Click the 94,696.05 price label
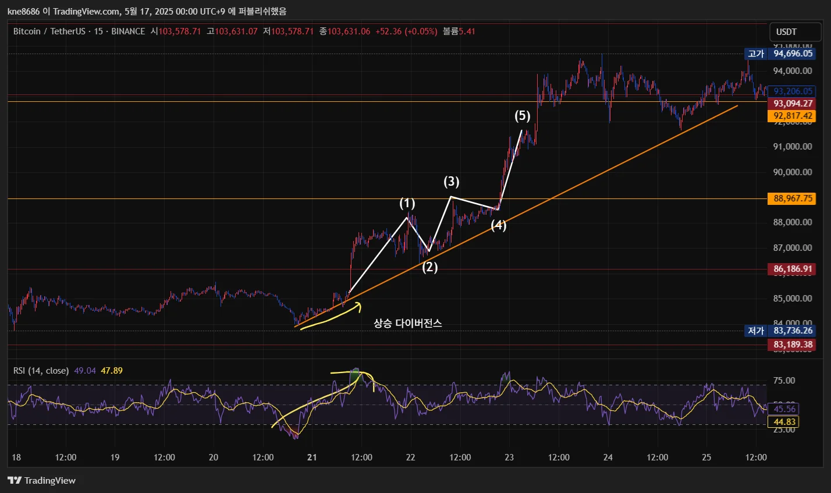 [x=792, y=54]
